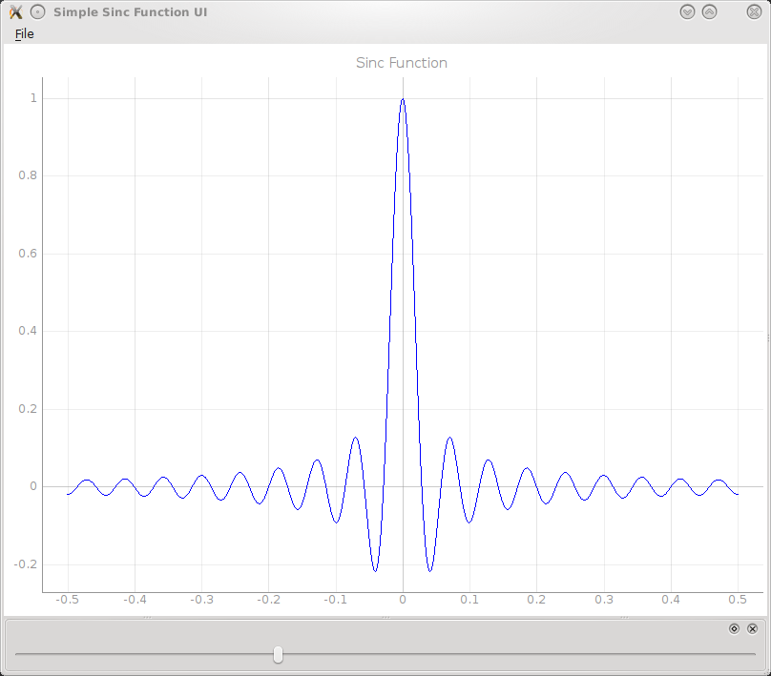Click the 0 label on x-axis

pyautogui.click(x=403, y=600)
